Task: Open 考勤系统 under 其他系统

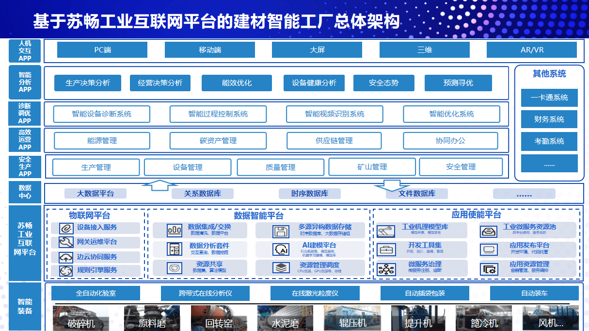Action: point(549,141)
